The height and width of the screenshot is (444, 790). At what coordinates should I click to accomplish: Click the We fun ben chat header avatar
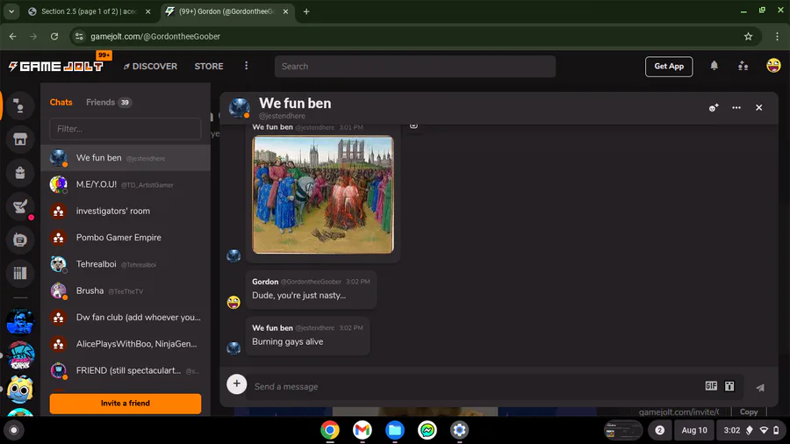(x=240, y=108)
